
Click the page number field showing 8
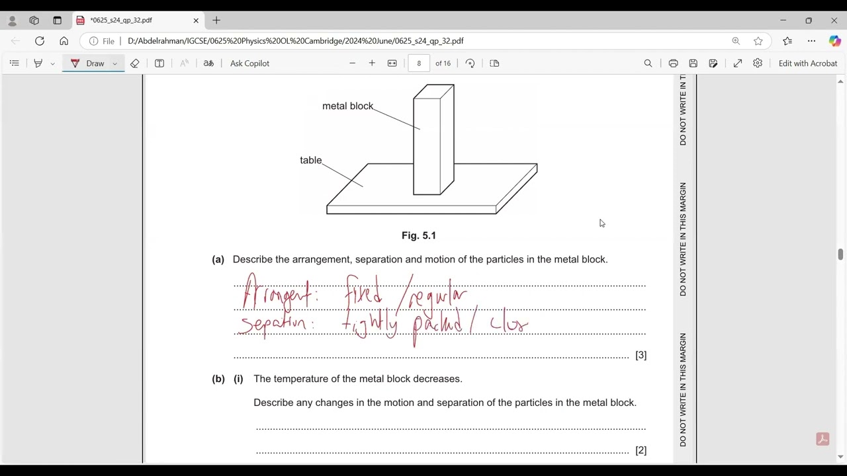419,63
